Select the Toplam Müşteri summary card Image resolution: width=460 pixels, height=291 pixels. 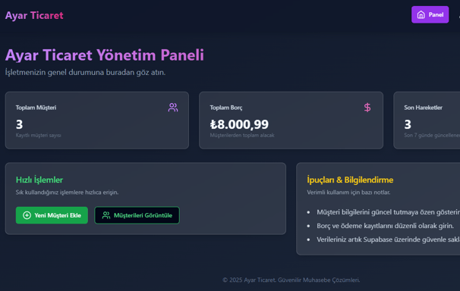click(x=97, y=120)
